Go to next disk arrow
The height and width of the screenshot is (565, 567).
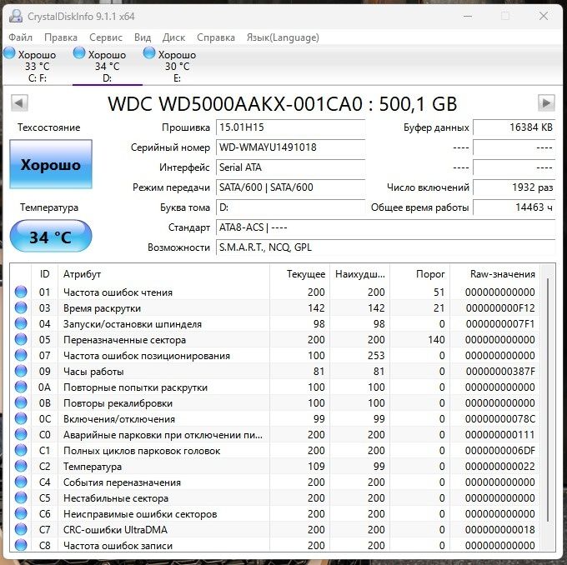pyautogui.click(x=546, y=103)
